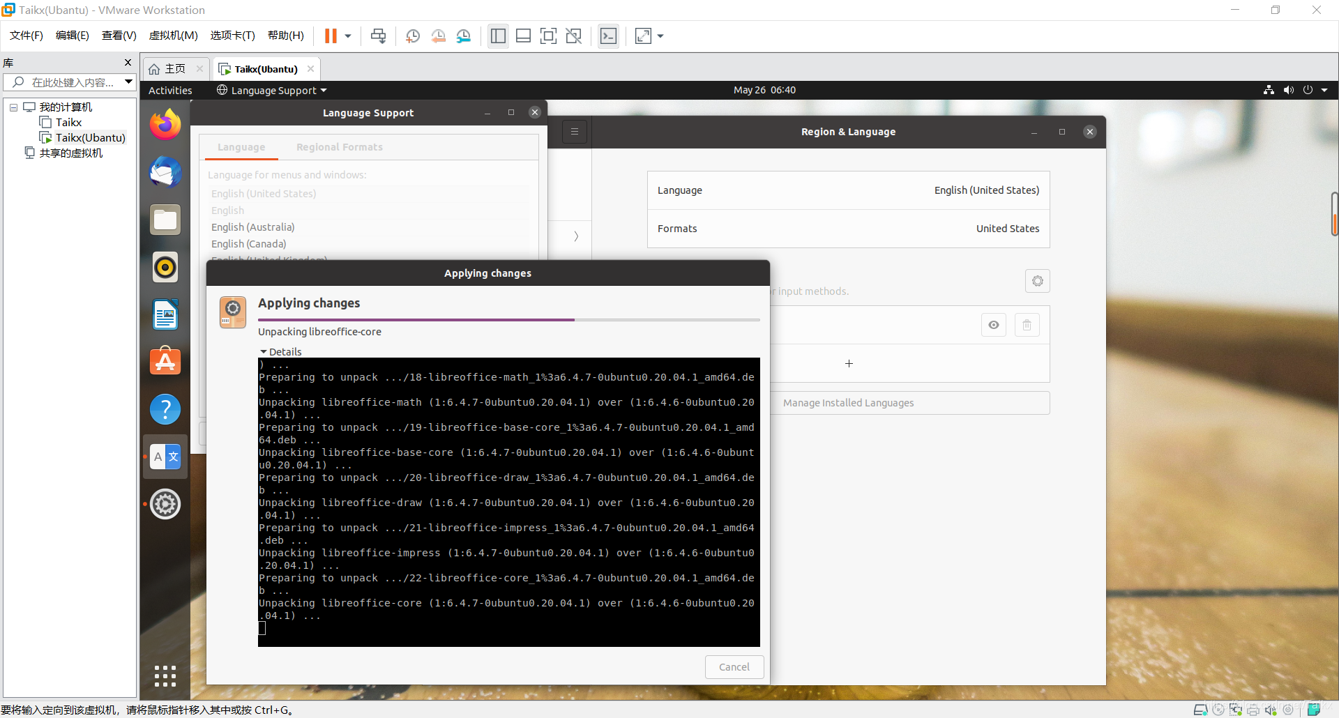Toggle the library sidebar view
Image resolution: width=1339 pixels, height=718 pixels.
[498, 36]
